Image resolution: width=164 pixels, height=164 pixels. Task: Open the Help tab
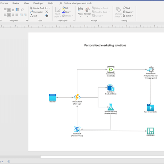51,3
